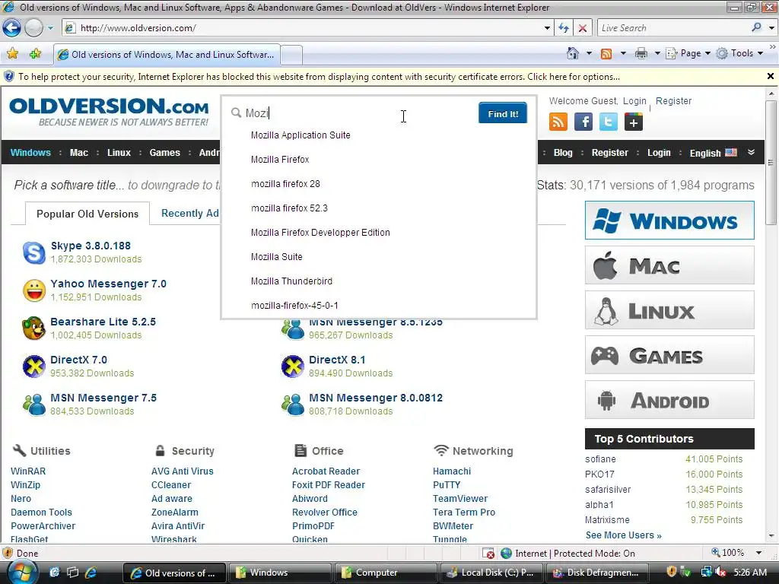Close the security information bar
This screenshot has height=584, width=779.
click(x=771, y=76)
